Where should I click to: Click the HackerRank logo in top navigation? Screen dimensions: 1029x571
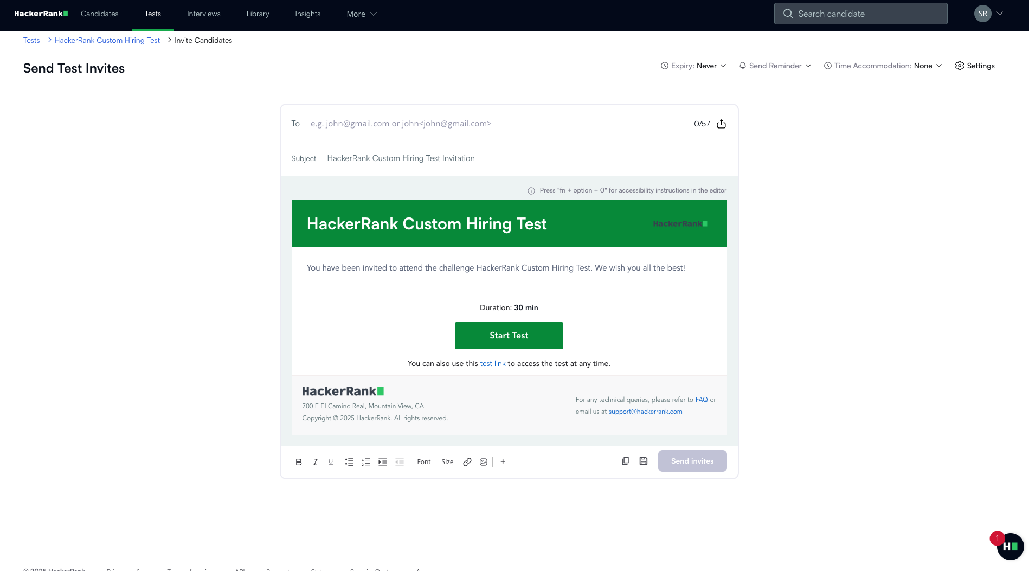(41, 14)
